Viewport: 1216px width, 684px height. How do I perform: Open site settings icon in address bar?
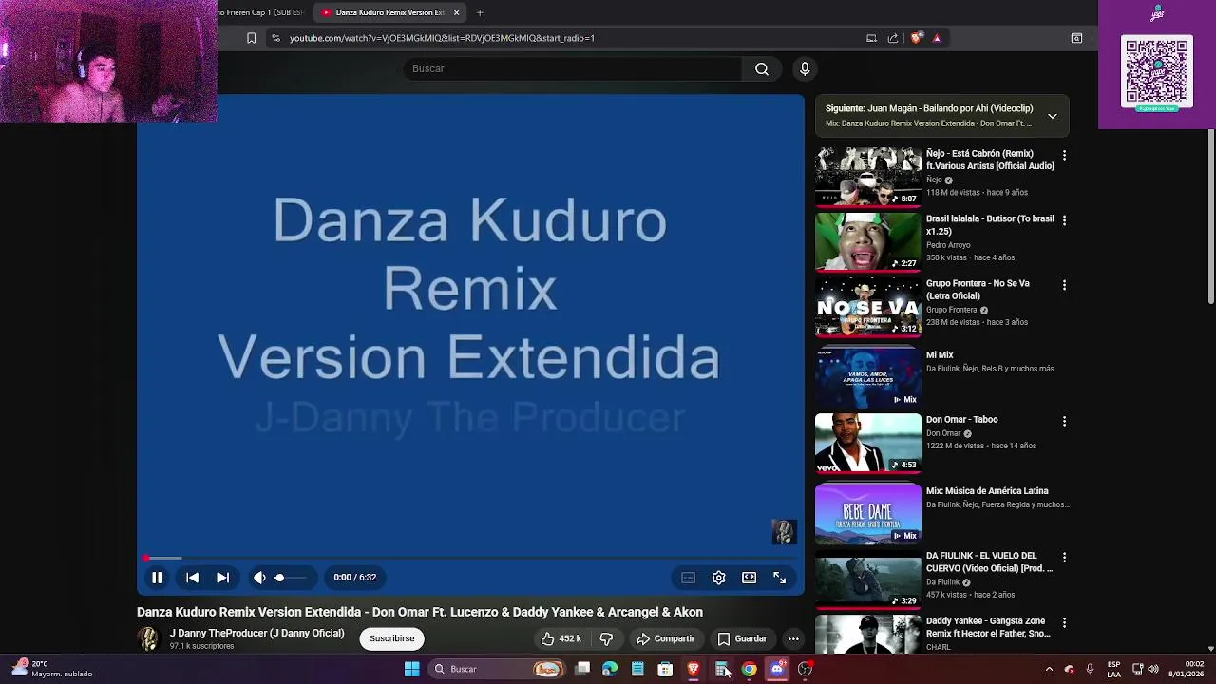click(x=275, y=38)
